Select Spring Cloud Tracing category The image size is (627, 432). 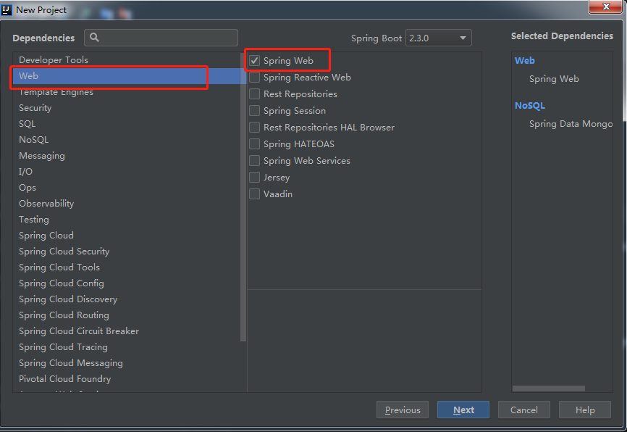127,347
